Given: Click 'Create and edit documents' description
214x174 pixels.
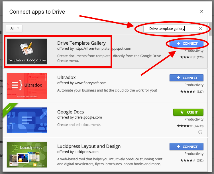Looking at the screenshot, I should click(x=79, y=125).
